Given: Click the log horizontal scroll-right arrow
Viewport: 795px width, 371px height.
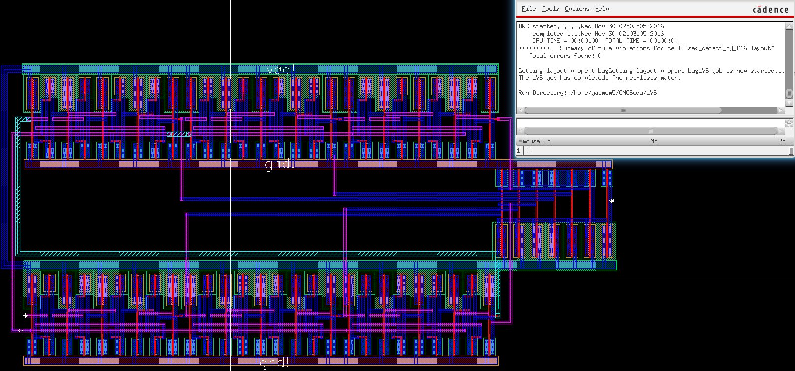Looking at the screenshot, I should click(781, 111).
